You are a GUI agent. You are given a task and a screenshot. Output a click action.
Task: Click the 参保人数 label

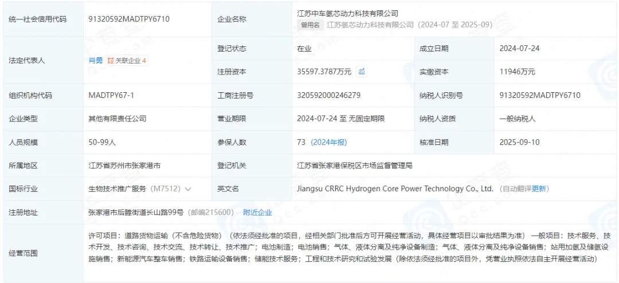click(x=232, y=142)
